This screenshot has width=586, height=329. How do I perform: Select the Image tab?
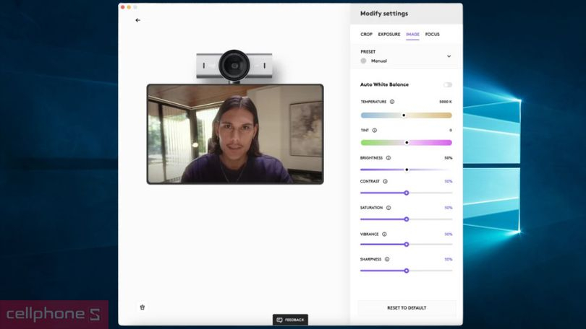412,35
